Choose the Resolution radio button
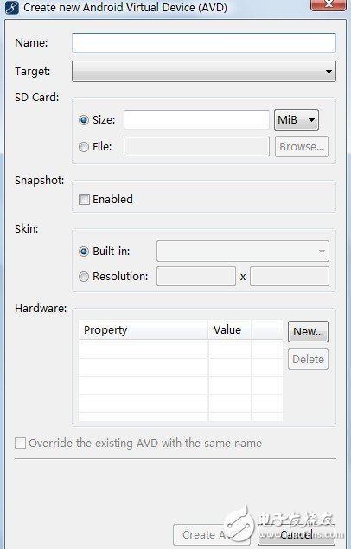 pos(84,277)
